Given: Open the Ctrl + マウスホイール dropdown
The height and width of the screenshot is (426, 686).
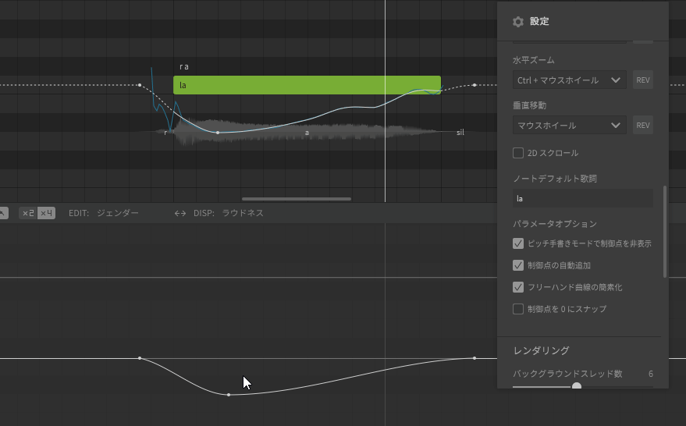Looking at the screenshot, I should click(569, 80).
